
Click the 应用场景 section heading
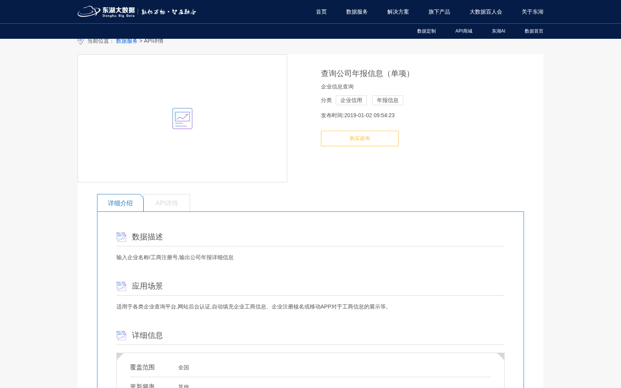point(147,286)
